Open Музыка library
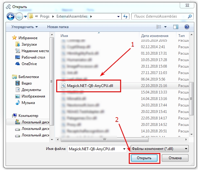198x170 pixels. [x=28, y=103]
